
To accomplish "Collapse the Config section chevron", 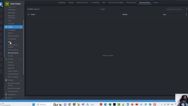I will [21, 27].
